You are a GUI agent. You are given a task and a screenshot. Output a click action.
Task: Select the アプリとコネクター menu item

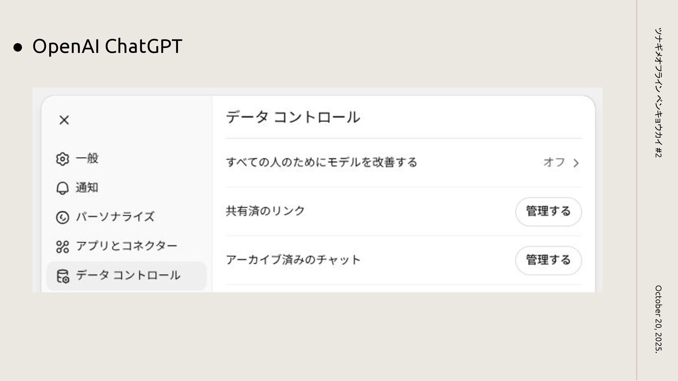tap(126, 246)
